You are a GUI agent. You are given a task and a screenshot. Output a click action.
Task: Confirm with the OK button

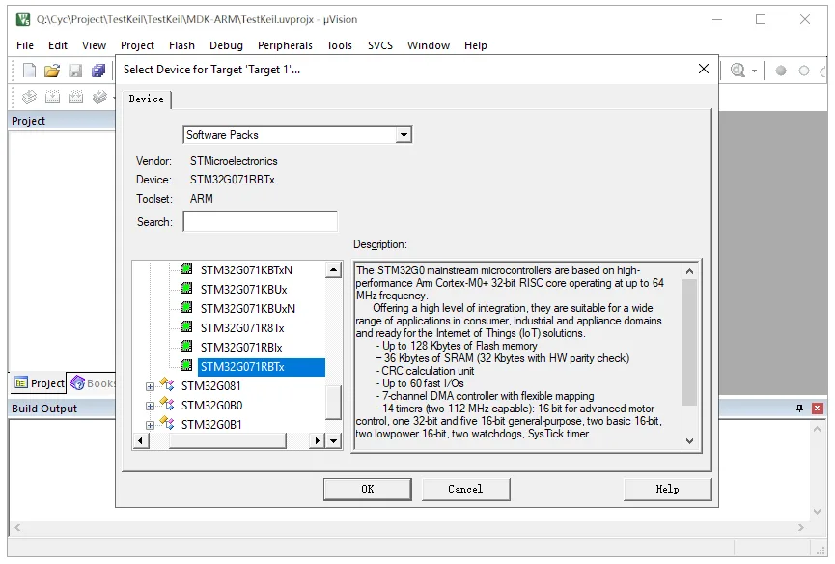[x=368, y=489]
